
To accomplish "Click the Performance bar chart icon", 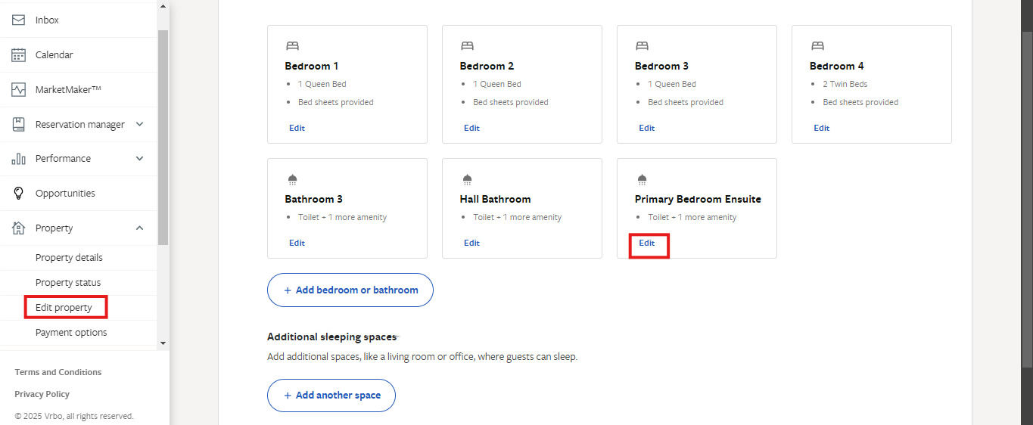I will tap(19, 159).
